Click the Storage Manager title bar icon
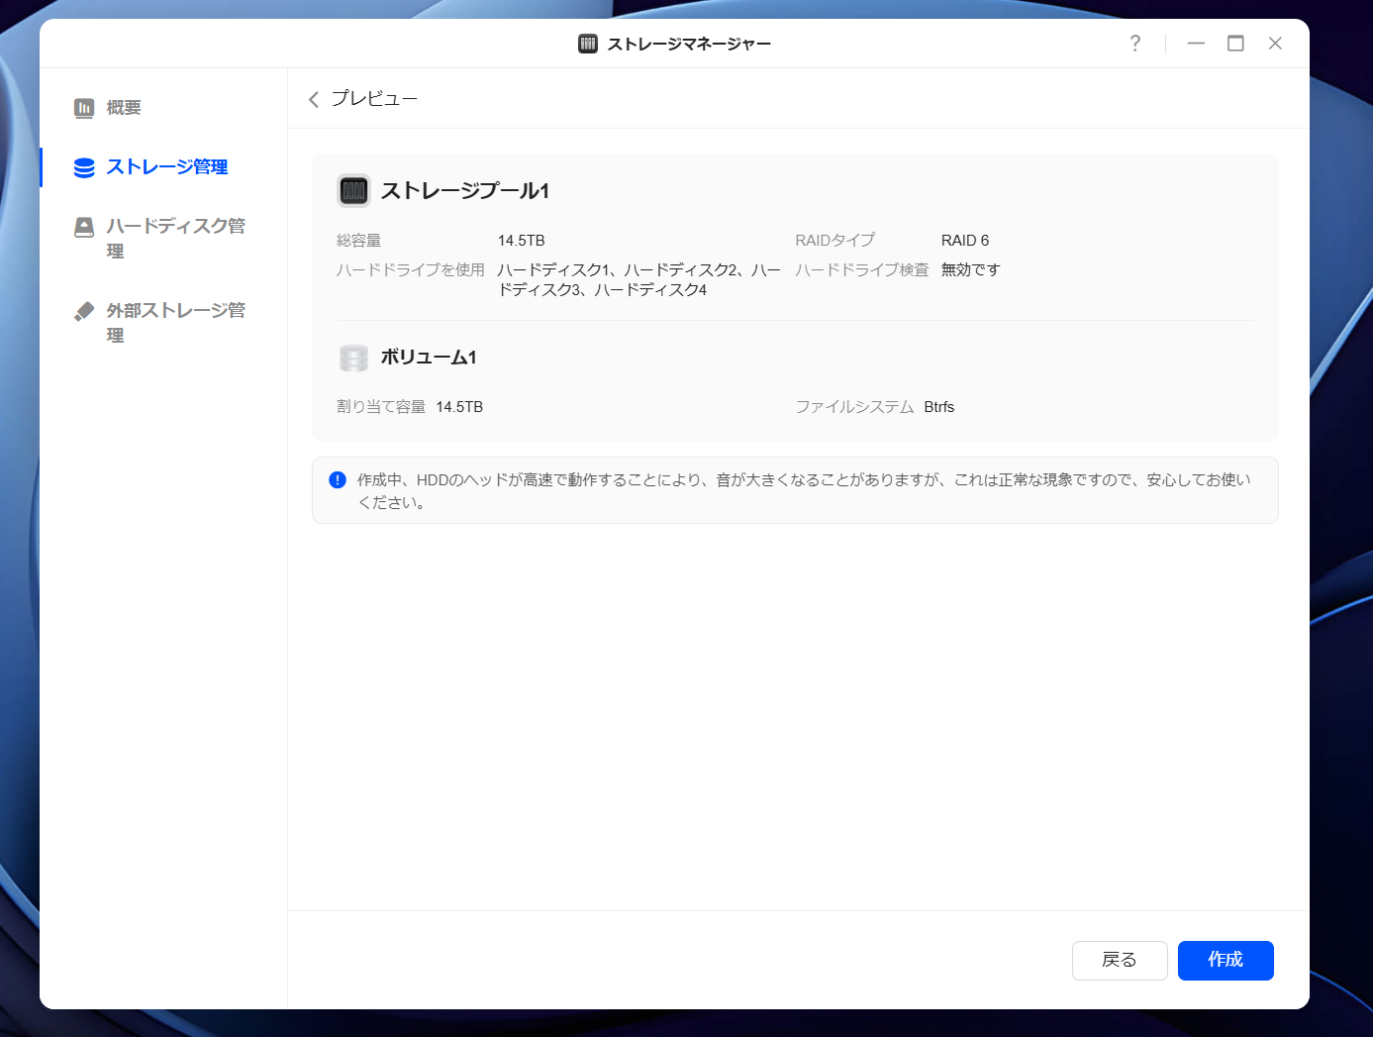1373x1037 pixels. coord(588,44)
